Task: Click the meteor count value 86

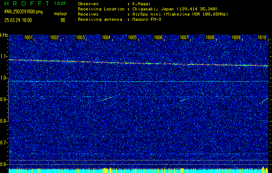Action: coord(63,20)
